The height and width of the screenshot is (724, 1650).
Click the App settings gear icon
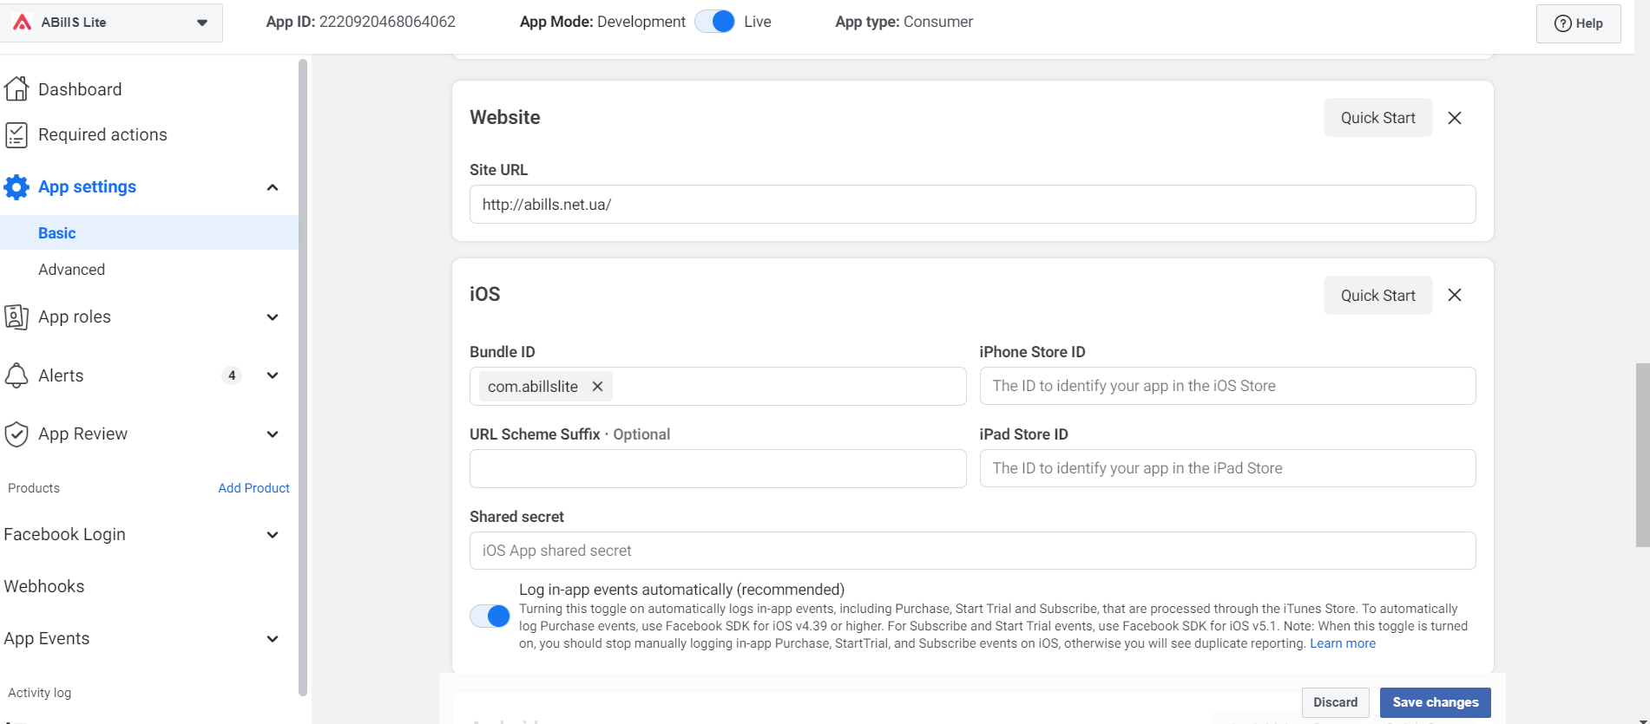[x=16, y=186]
